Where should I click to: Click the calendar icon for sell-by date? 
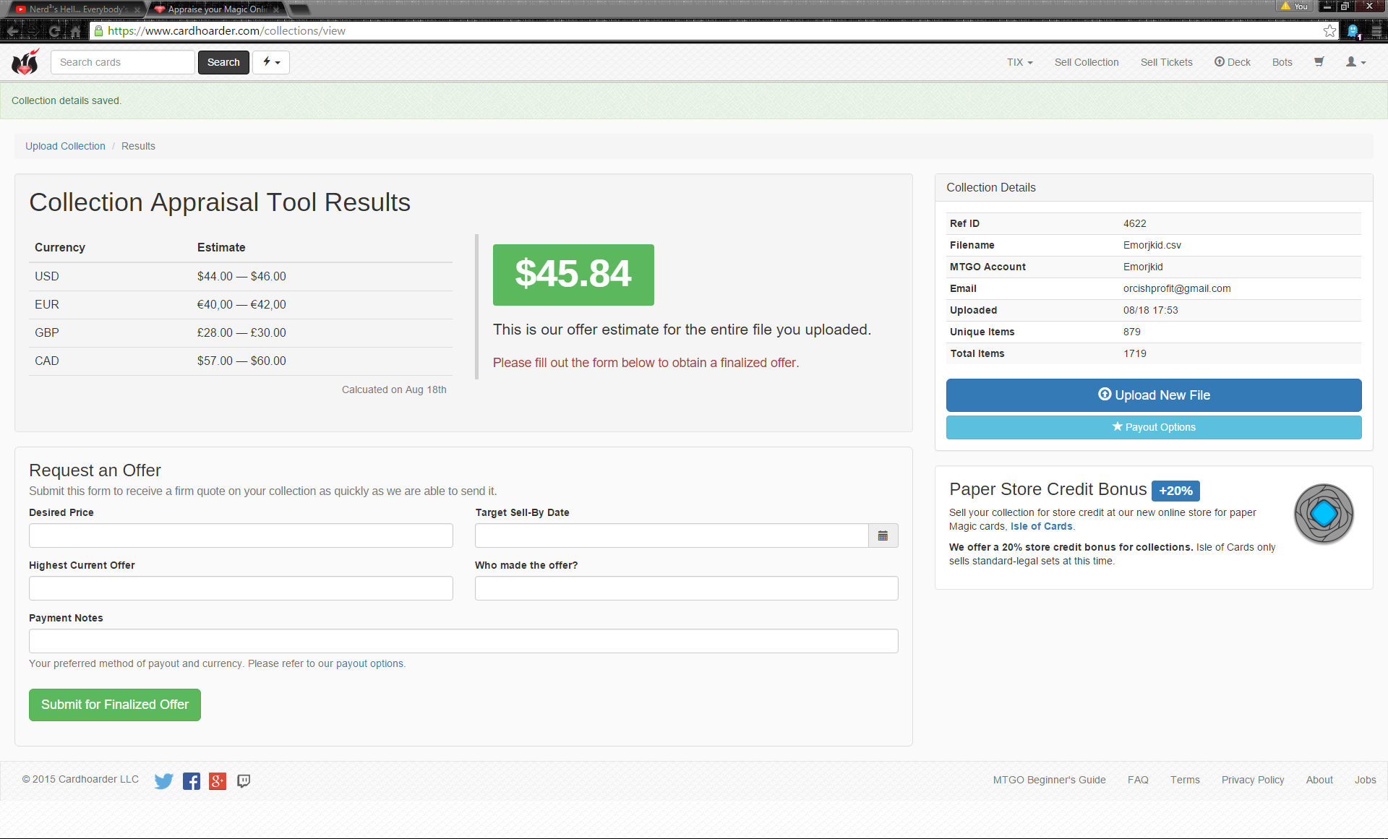883,535
